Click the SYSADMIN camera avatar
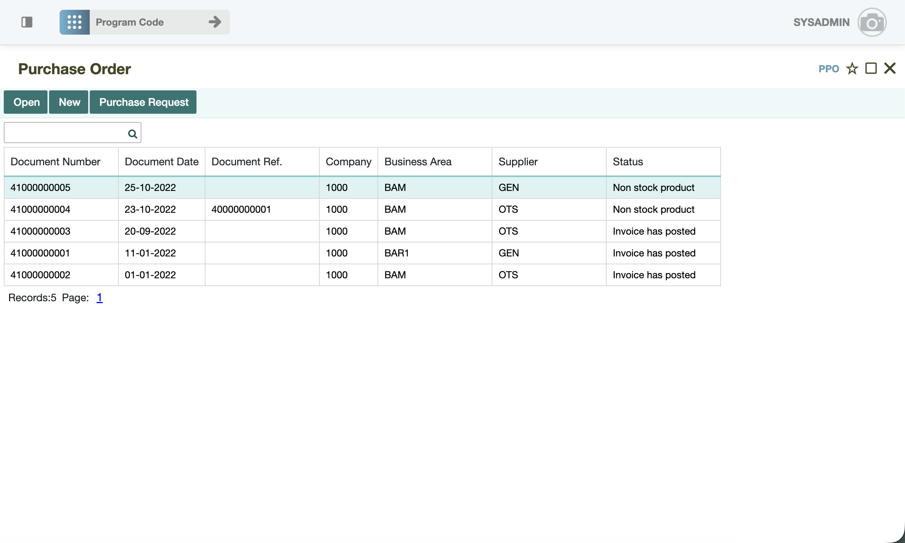This screenshot has height=543, width=905. pyautogui.click(x=872, y=23)
